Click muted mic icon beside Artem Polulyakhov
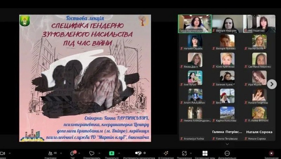 click(182, 103)
